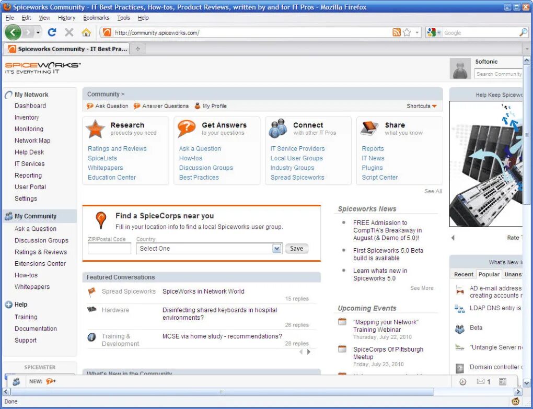Screen dimensions: 533x409
Task: Click the RSS feed icon in address bar
Action: point(396,32)
